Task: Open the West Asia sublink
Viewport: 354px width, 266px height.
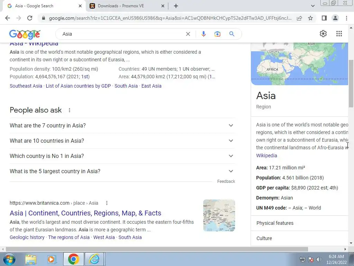Action: pos(104,237)
